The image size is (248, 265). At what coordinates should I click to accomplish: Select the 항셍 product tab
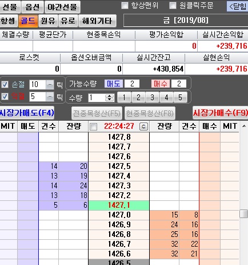(x=9, y=21)
